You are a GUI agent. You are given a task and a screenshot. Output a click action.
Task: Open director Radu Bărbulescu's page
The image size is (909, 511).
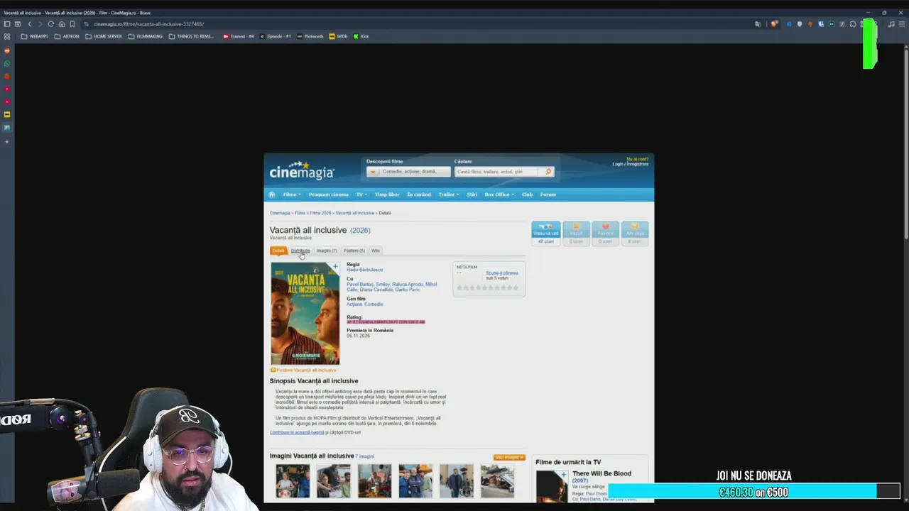coord(364,270)
